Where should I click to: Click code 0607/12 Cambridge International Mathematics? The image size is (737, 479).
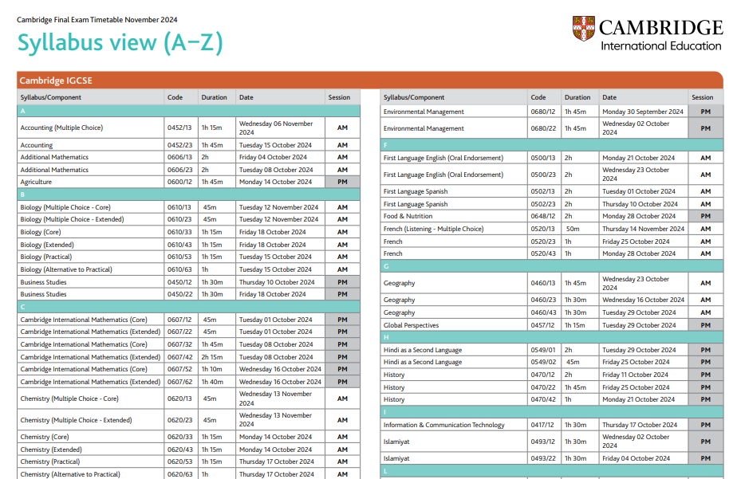(179, 320)
